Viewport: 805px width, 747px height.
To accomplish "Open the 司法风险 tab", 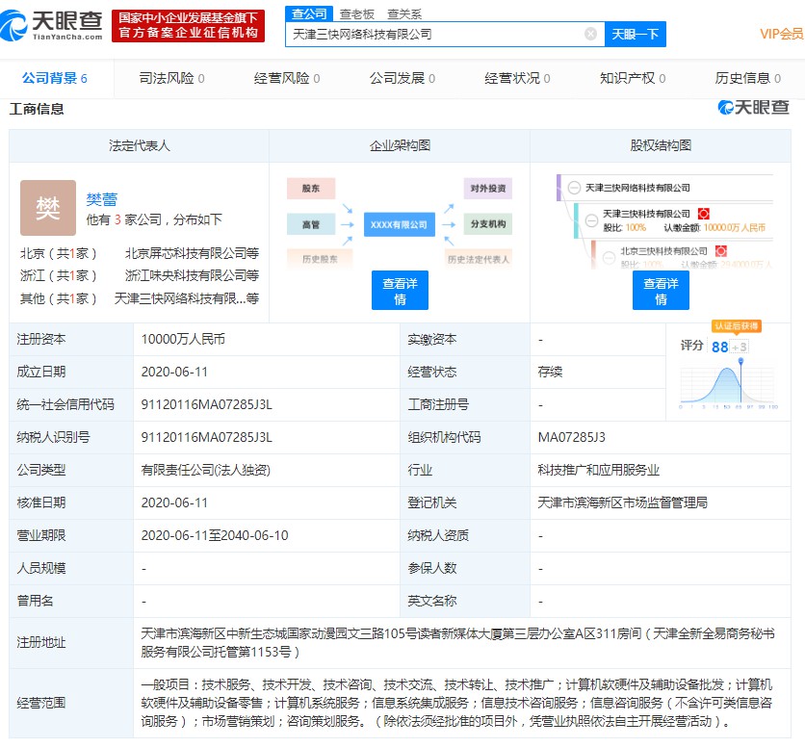I will coord(171,78).
